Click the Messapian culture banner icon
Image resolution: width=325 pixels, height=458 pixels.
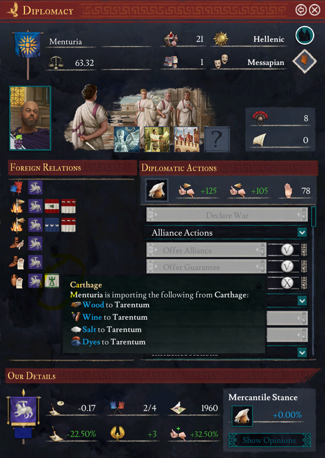tap(305, 61)
